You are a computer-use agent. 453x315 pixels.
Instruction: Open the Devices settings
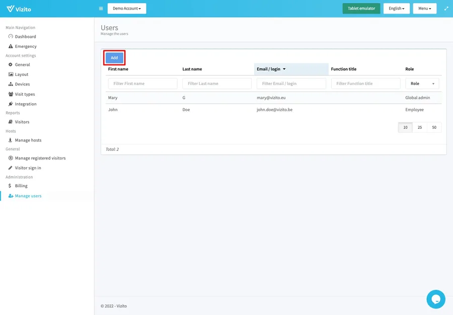coord(22,84)
